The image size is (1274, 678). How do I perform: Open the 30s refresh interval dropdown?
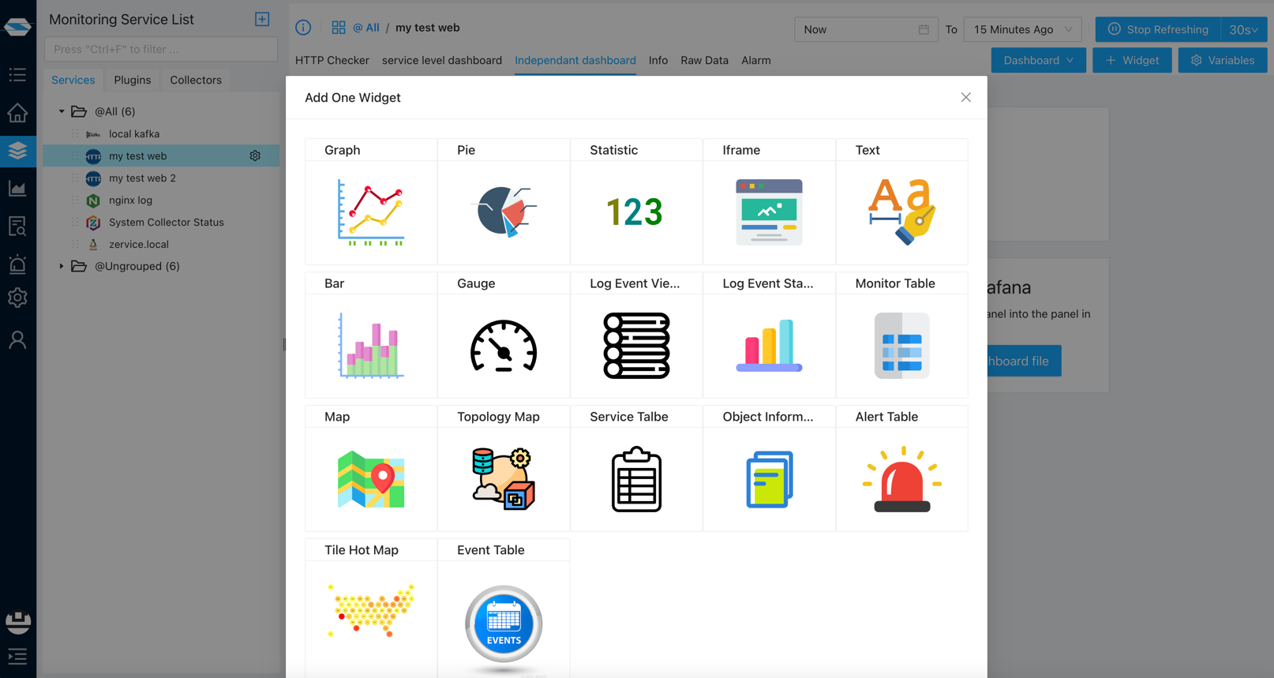1243,29
